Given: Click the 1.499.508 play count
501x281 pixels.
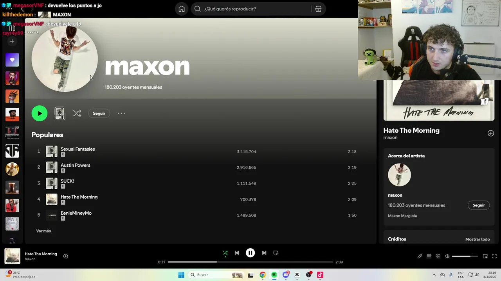Looking at the screenshot, I should [x=246, y=215].
